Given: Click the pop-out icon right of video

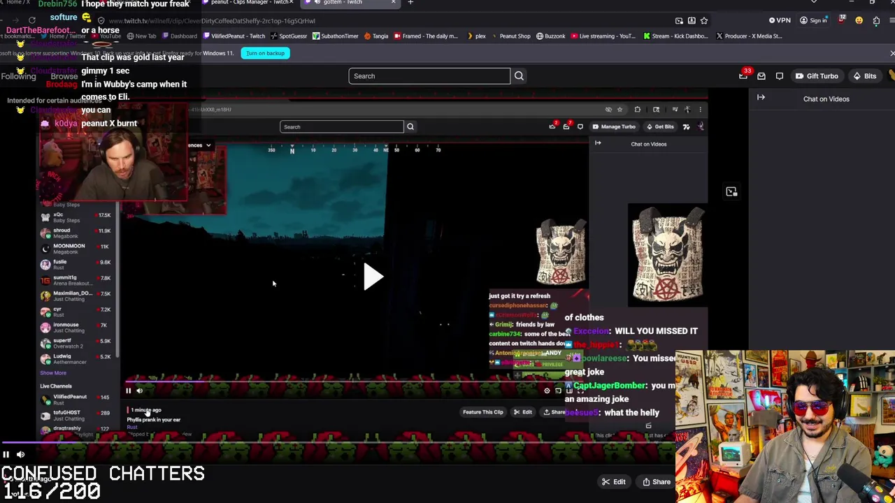Looking at the screenshot, I should click(731, 191).
